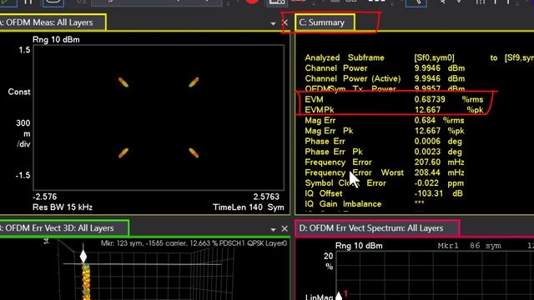Viewport: 534px width, 300px height.
Task: Click the red record button in toolbar
Action: pos(252,2)
